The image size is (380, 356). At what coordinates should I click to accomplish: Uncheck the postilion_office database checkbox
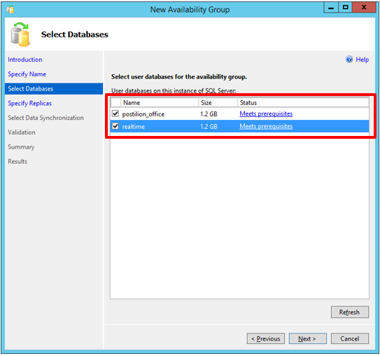click(115, 114)
